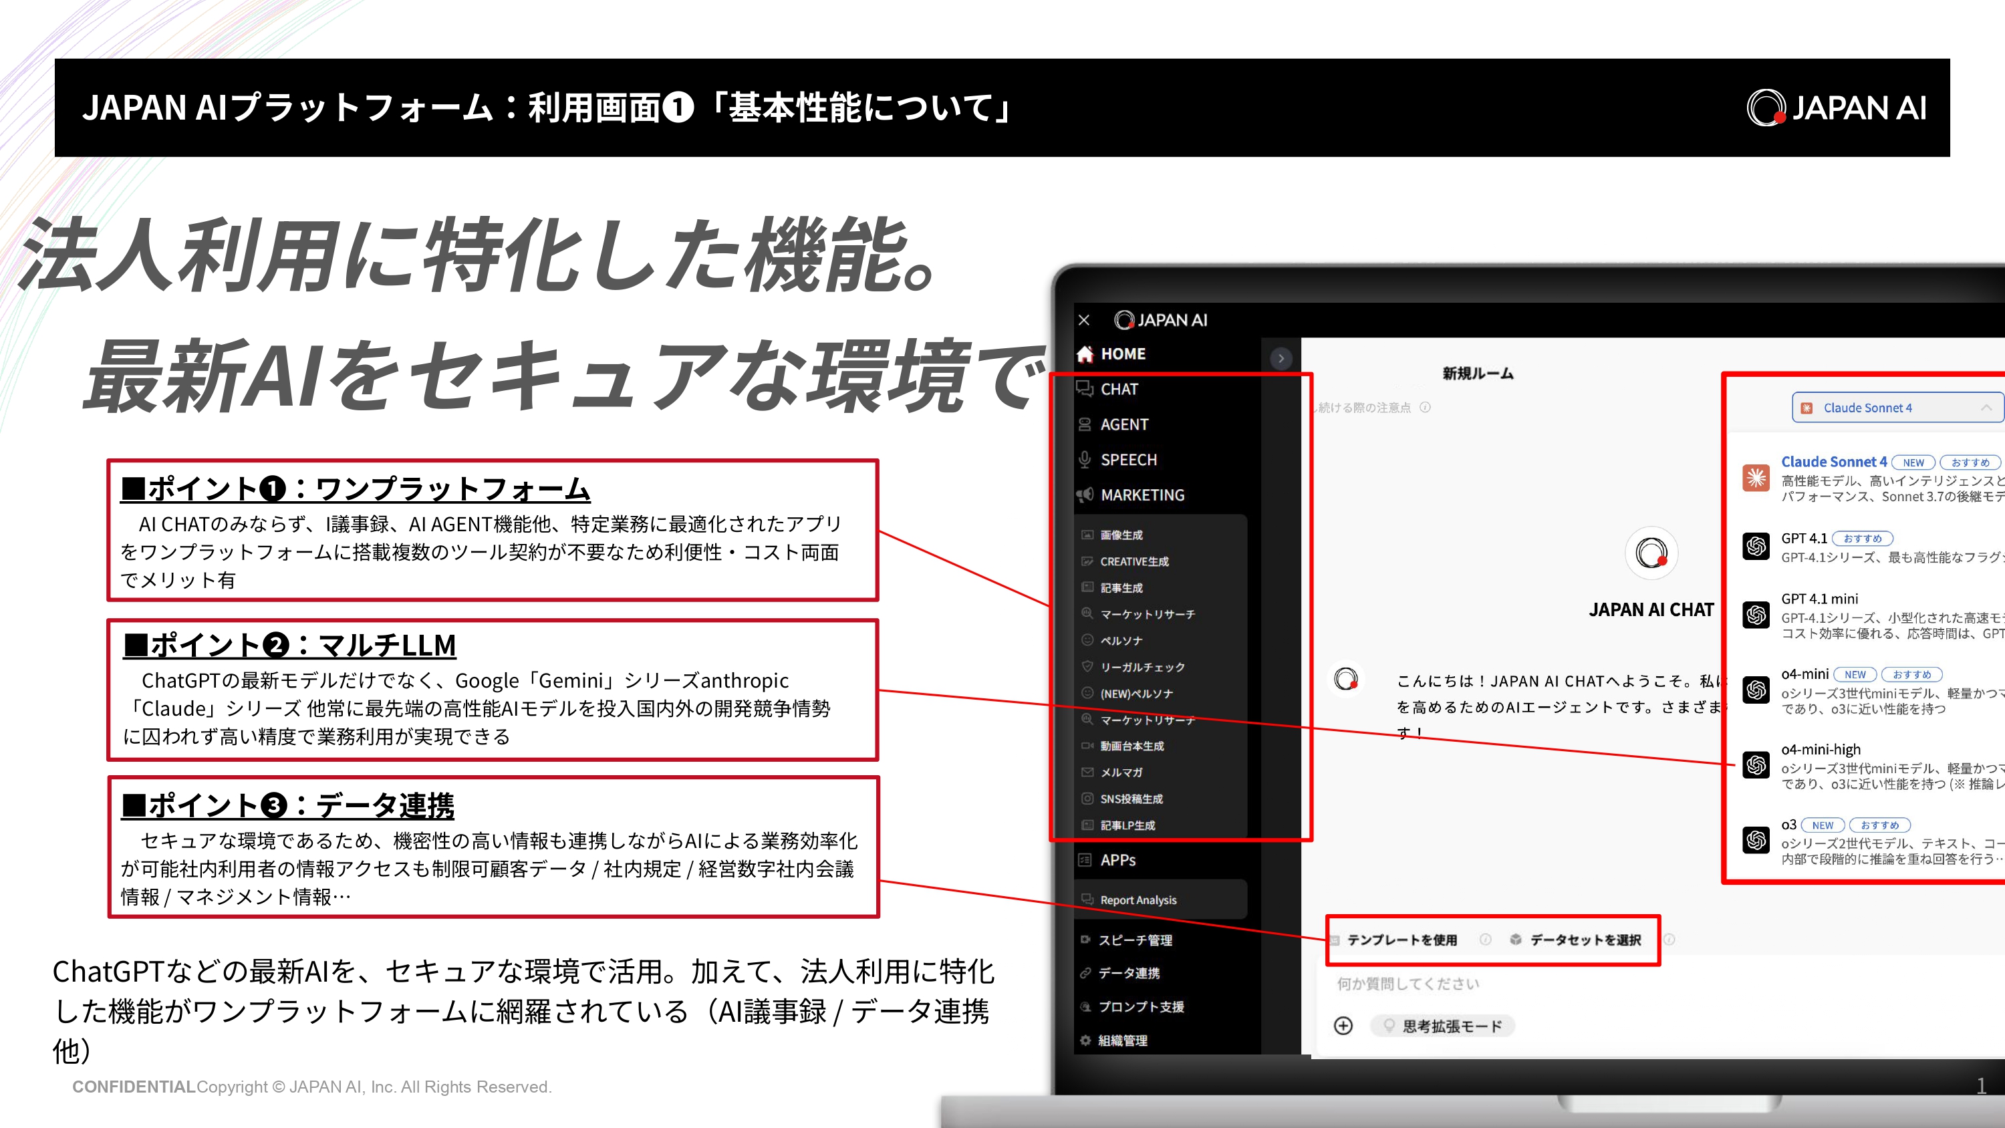
Task: Select the 画像生成 image generation icon
Action: (1087, 534)
